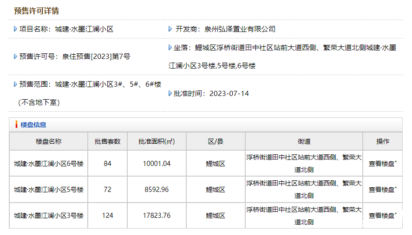This screenshot has width=412, height=235.
Task: Click the 批准面积(㎡) column header
Action: [x=157, y=141]
